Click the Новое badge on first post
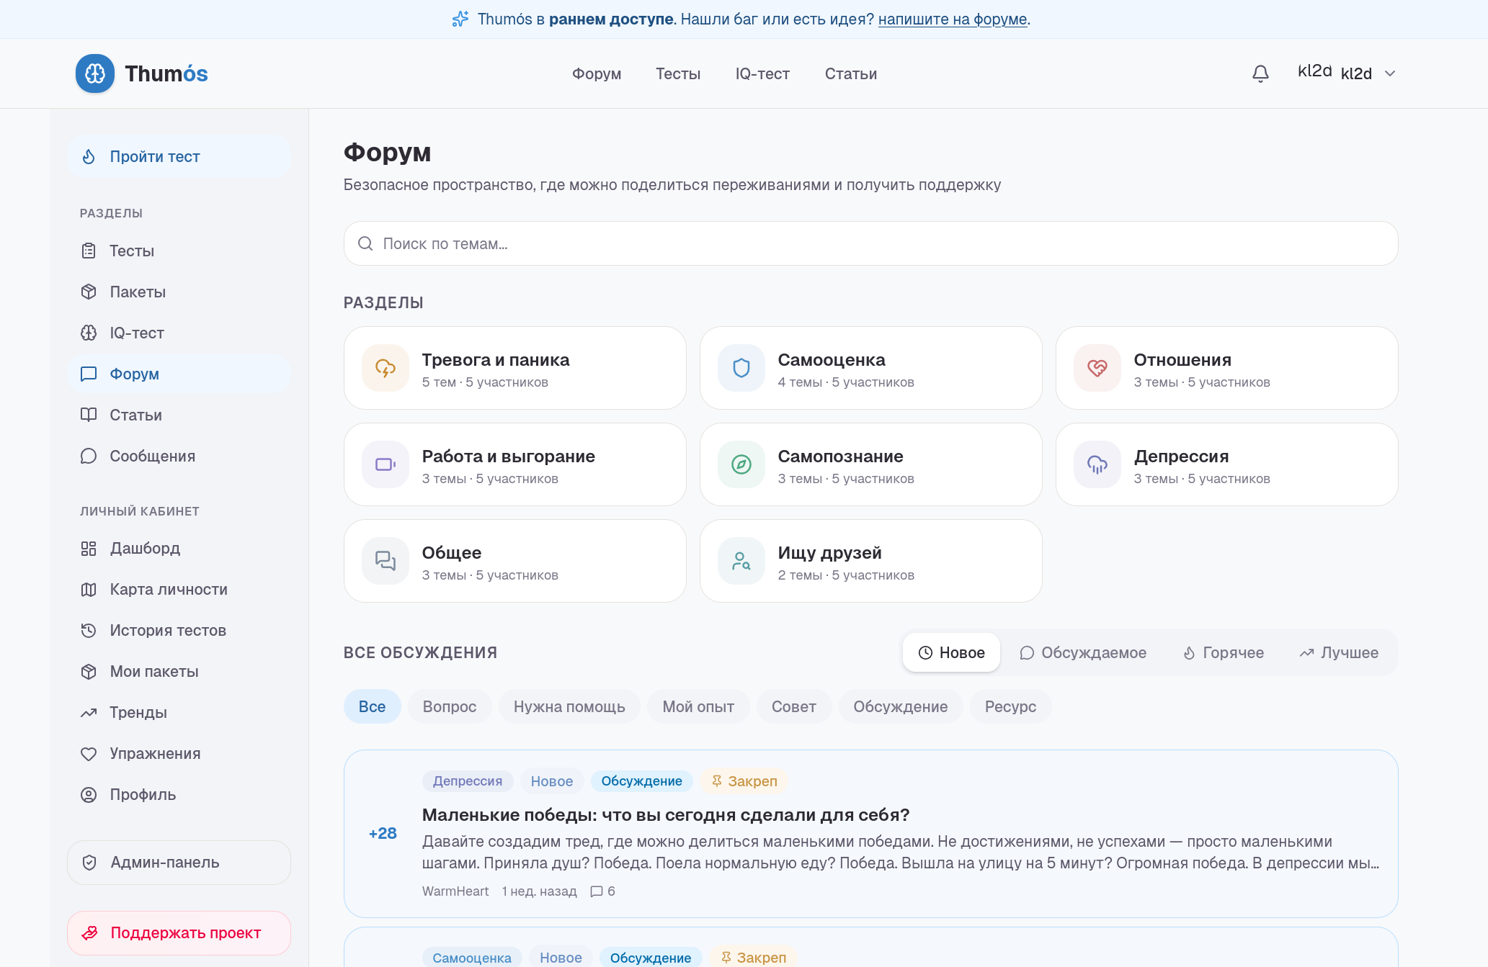 tap(552, 781)
